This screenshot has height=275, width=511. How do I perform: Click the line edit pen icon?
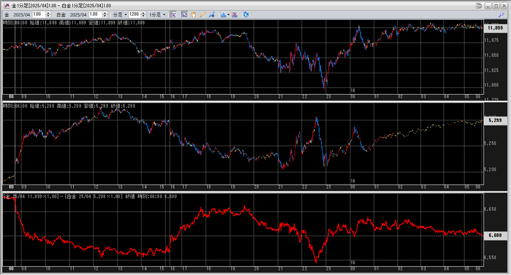pyautogui.click(x=212, y=15)
